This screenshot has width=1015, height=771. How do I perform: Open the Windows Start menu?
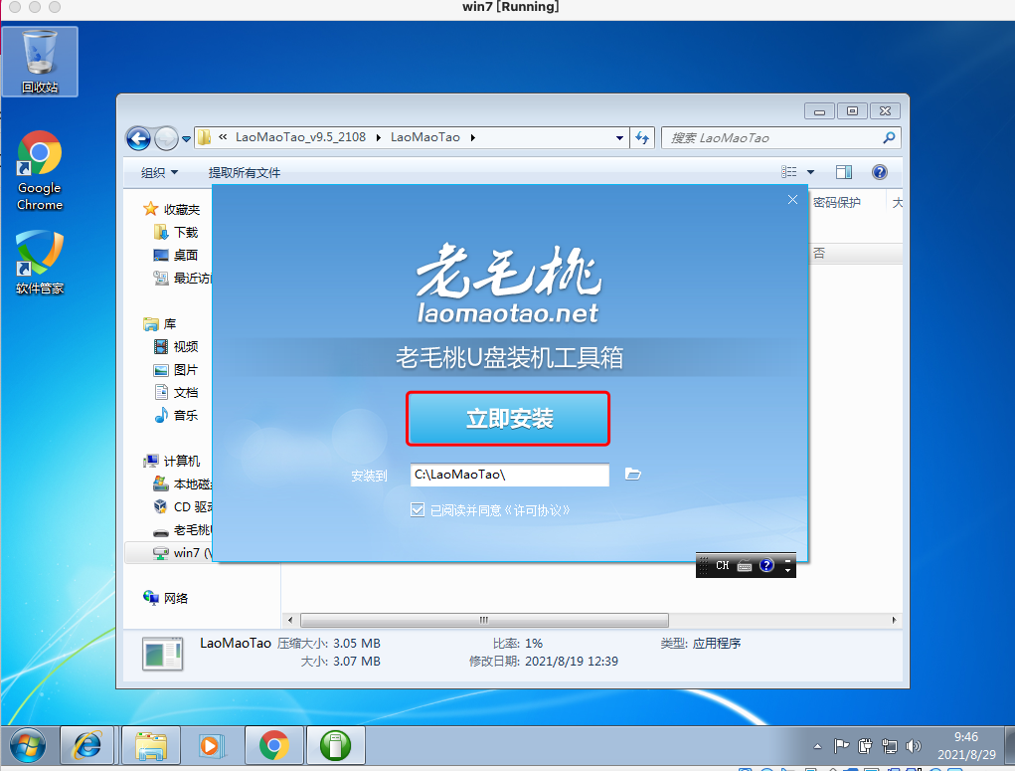pyautogui.click(x=30, y=745)
